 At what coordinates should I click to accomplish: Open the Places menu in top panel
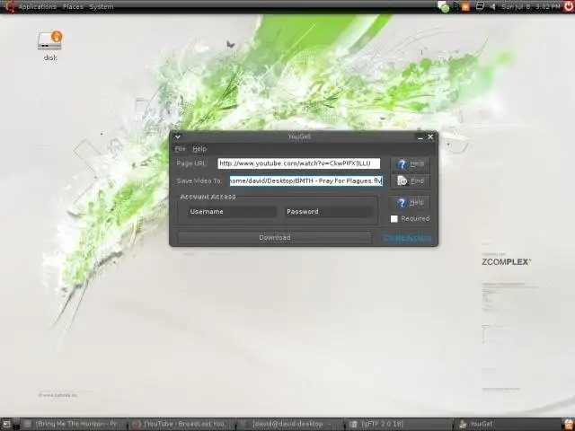coord(73,6)
